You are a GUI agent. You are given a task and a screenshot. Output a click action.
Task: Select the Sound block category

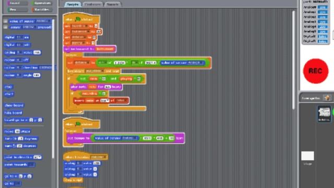coord(17,3)
